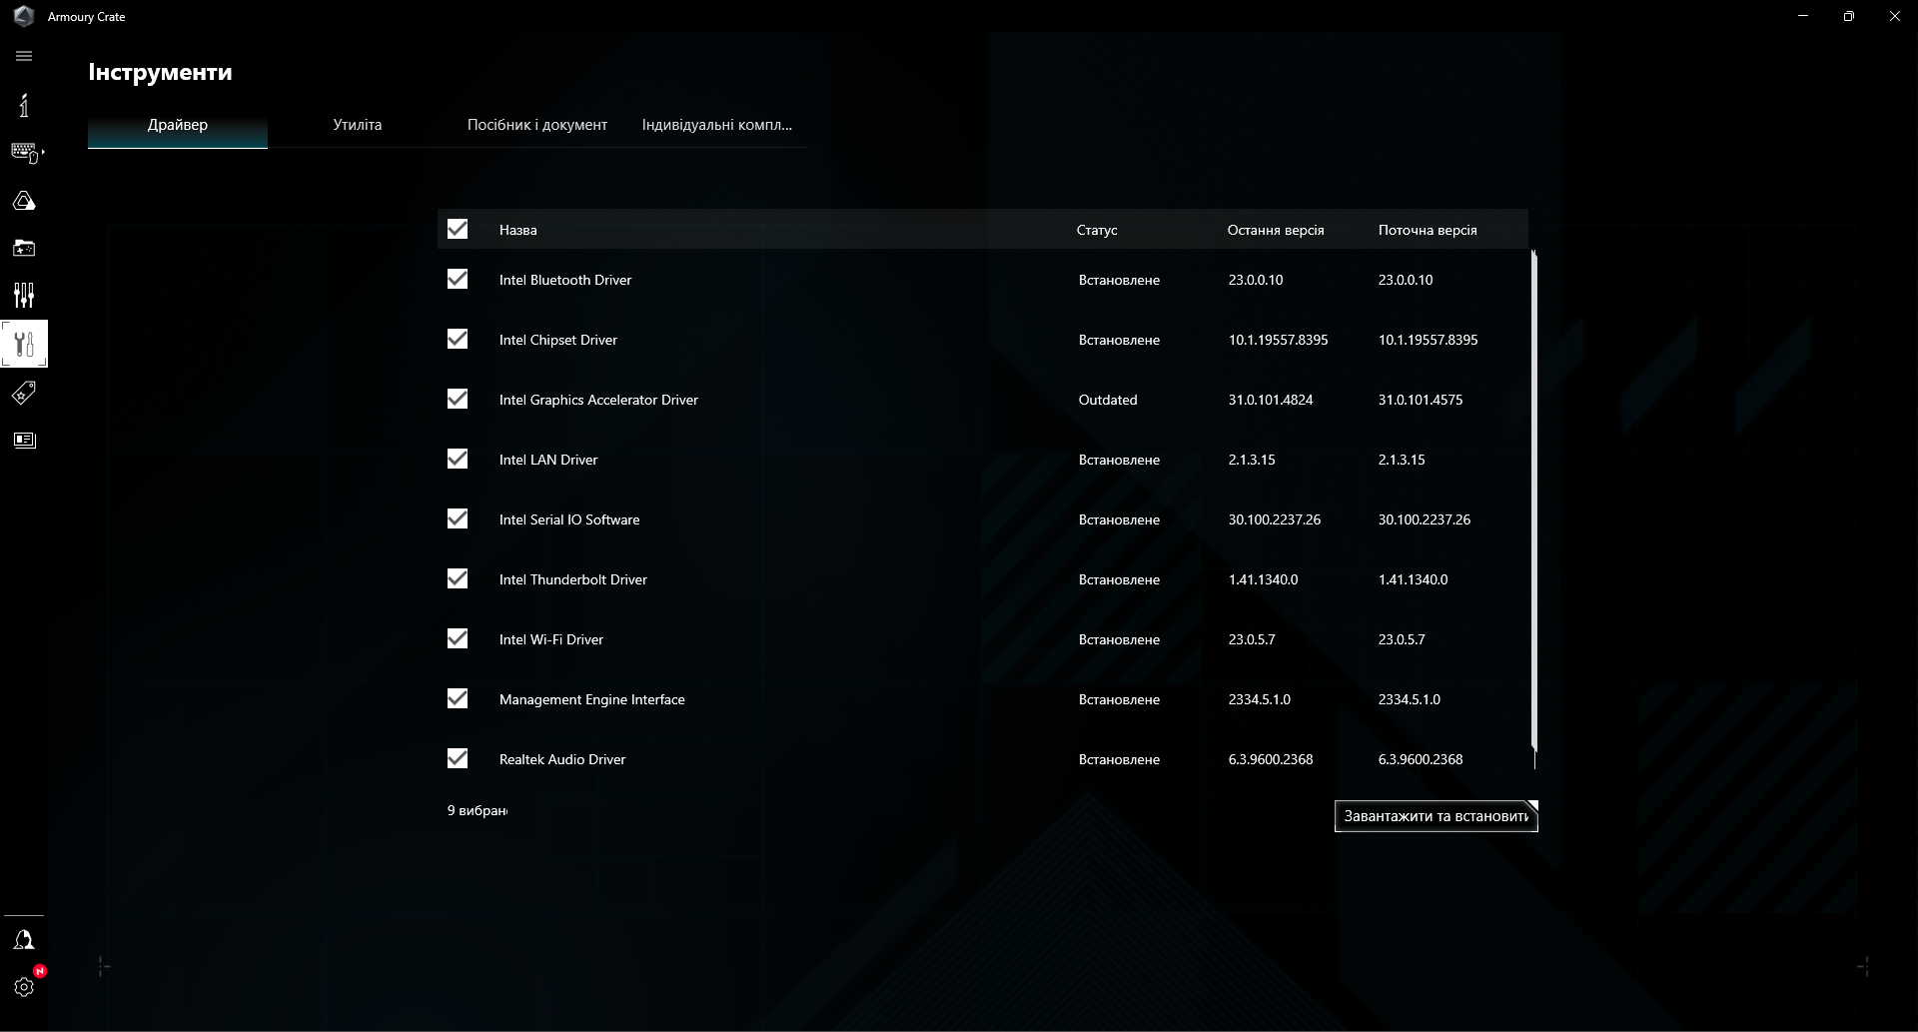Open Settings gear with notification badge
Screen dimensions: 1918x1032
[x=24, y=987]
